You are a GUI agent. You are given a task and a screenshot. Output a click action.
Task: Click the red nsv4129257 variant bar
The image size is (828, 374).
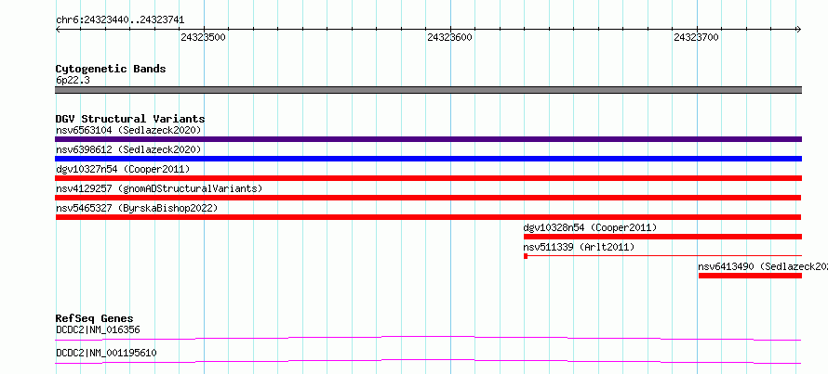pos(428,198)
